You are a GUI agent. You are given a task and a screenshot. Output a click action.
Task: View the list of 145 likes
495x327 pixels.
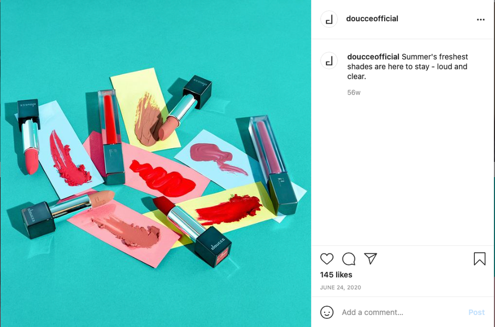point(336,275)
